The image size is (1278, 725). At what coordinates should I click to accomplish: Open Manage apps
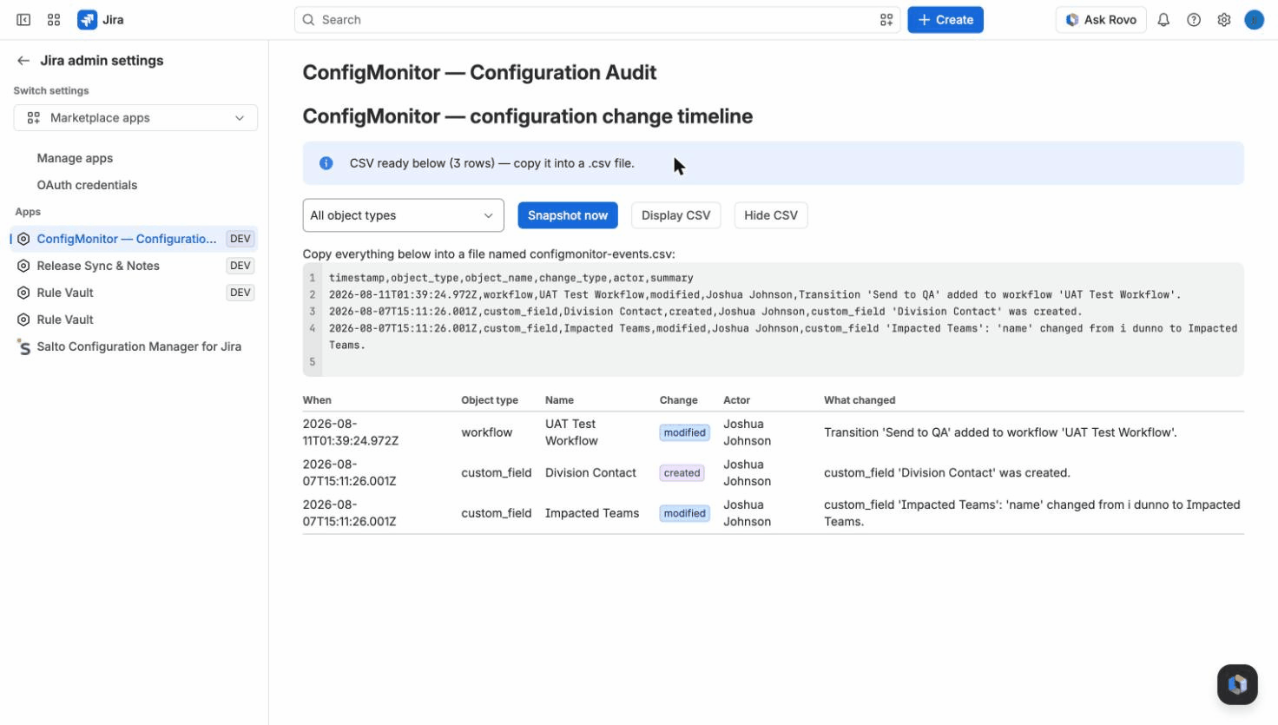click(75, 158)
